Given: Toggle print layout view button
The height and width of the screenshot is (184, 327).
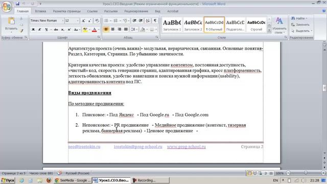Looking at the screenshot, I should tap(249, 173).
